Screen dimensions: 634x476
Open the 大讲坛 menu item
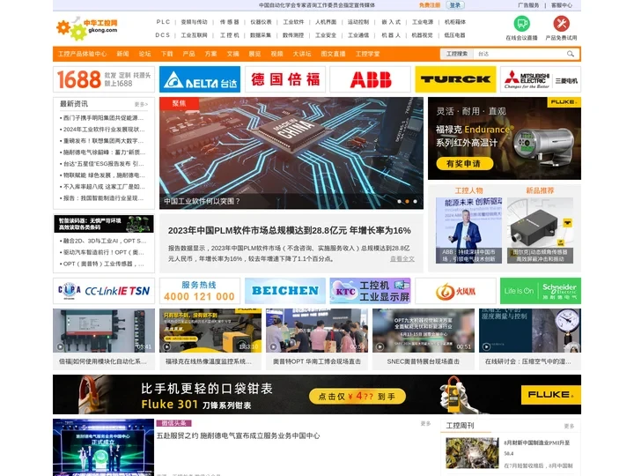click(302, 54)
